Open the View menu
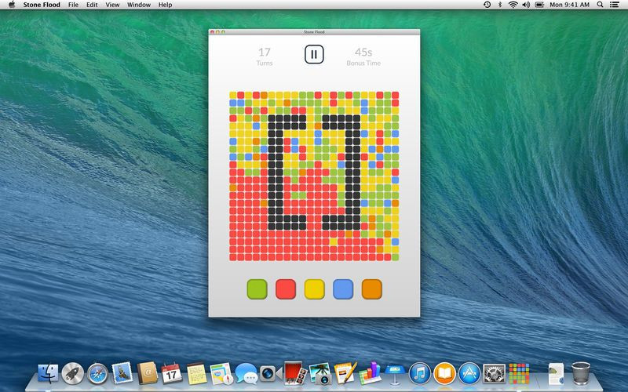This screenshot has width=628, height=392. point(112,5)
